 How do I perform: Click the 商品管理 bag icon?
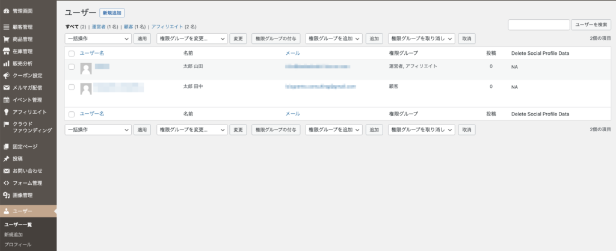[6, 39]
